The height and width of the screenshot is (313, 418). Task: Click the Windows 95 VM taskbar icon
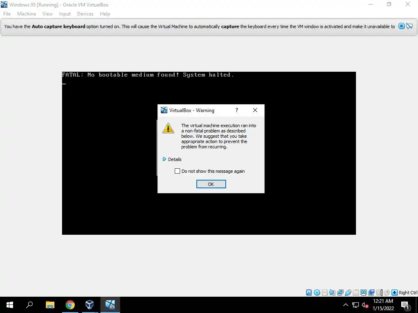(110, 305)
